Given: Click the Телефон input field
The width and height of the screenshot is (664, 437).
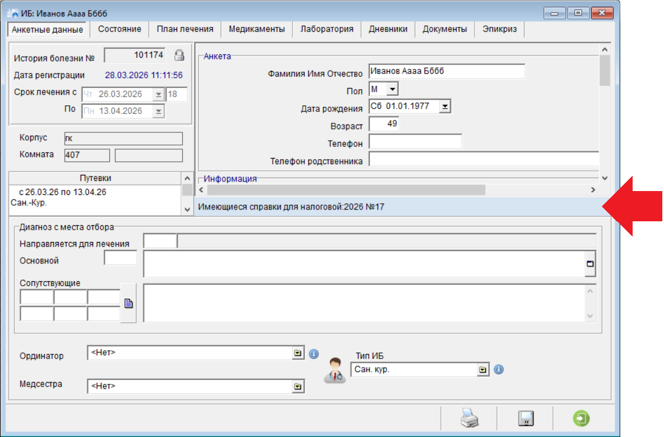Looking at the screenshot, I should 415,142.
